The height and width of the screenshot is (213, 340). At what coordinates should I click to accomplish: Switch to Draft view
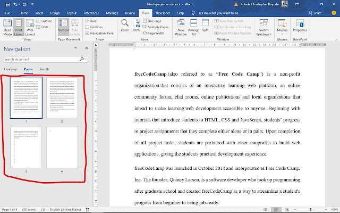(42, 27)
